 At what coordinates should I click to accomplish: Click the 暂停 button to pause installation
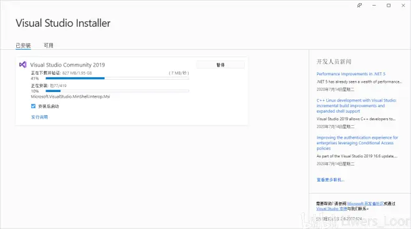(220, 65)
